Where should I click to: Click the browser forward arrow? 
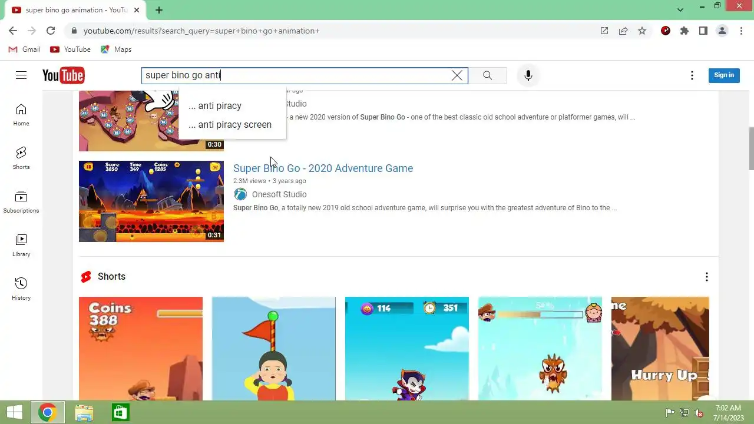[32, 31]
